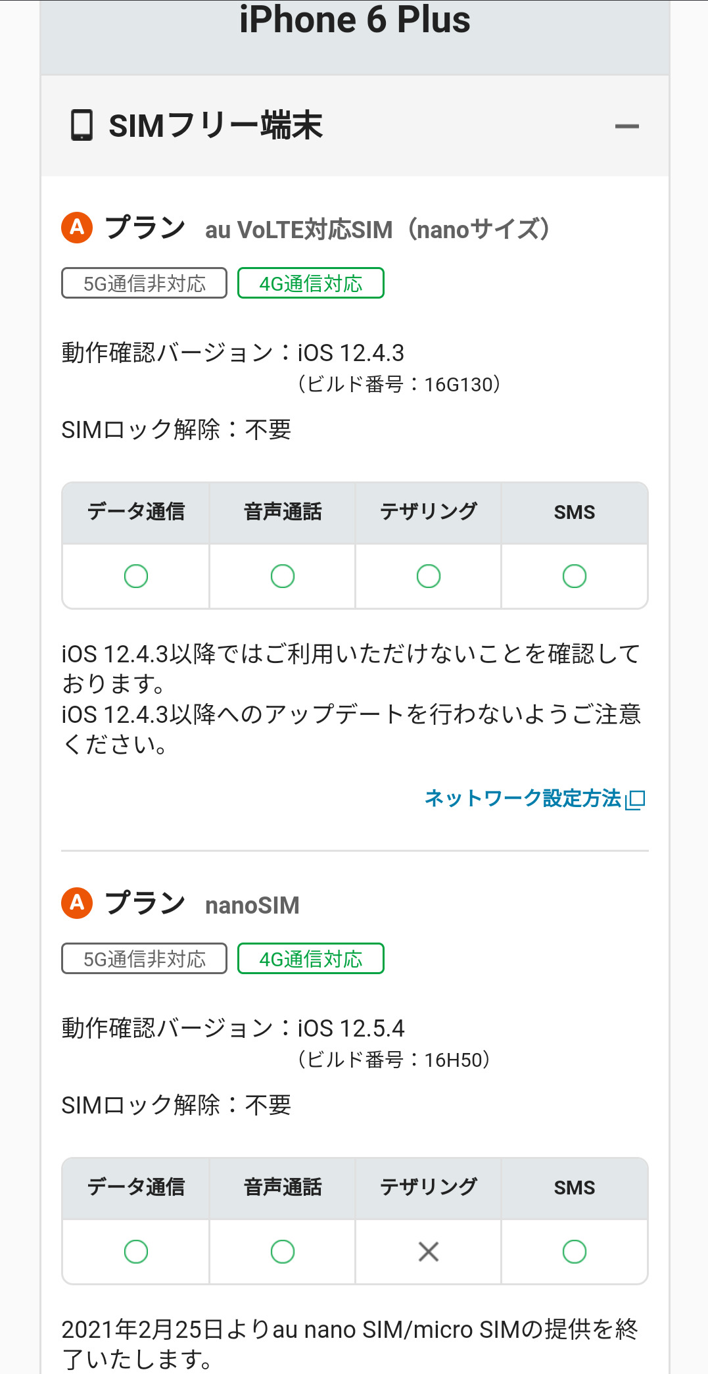Click the 4G通信対応 tag in VoLTE plan

click(310, 283)
